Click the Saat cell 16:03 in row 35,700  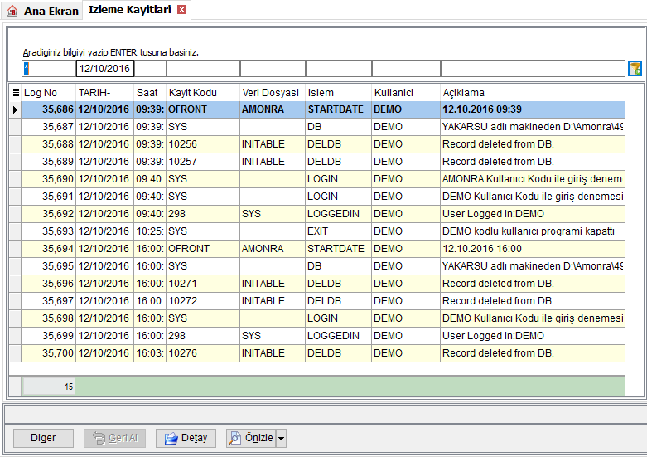pyautogui.click(x=150, y=352)
